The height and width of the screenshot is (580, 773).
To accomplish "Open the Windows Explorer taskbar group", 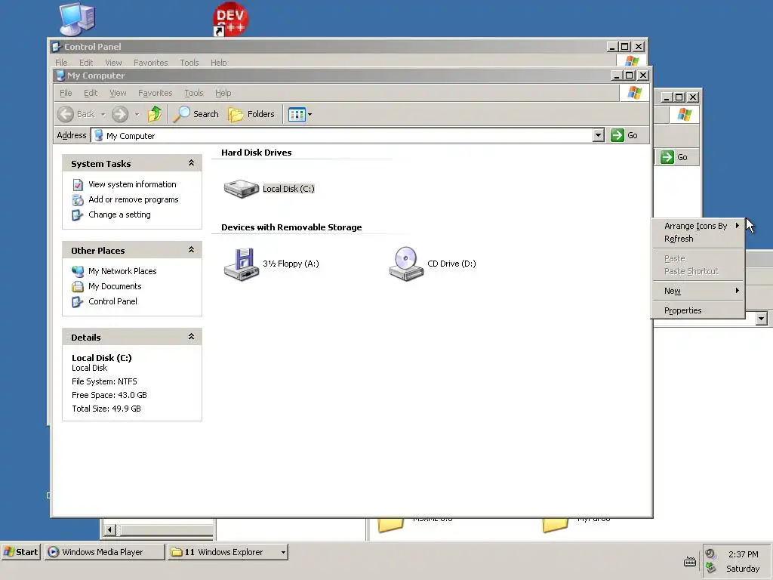I will pyautogui.click(x=227, y=552).
